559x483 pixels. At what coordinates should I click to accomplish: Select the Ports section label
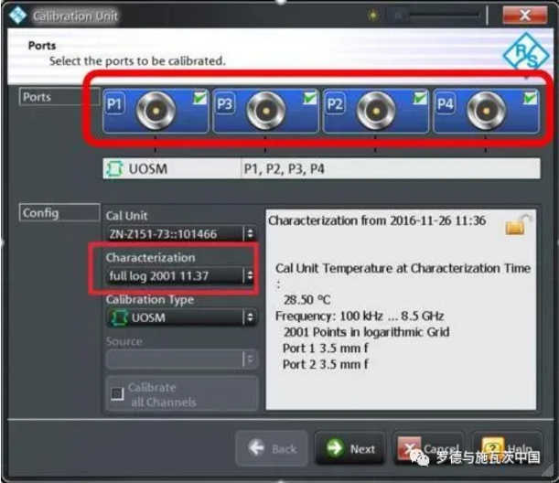59,97
